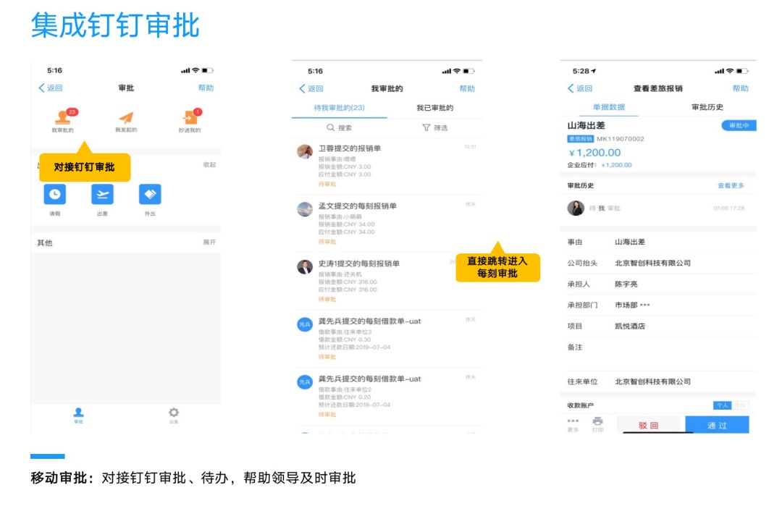Open 帮助 in 我审批的 screen

tap(467, 88)
